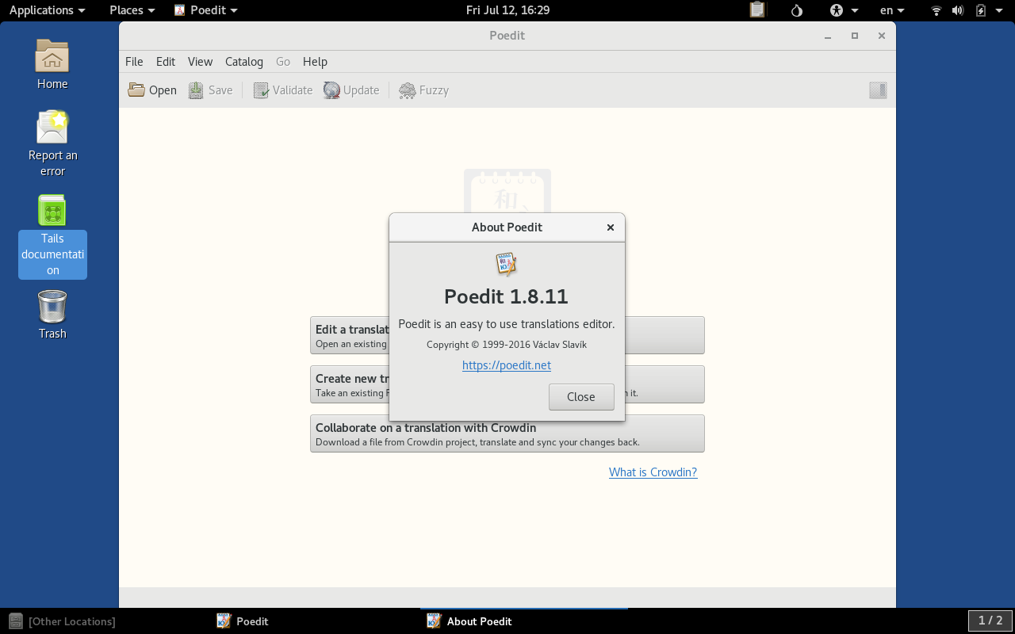The image size is (1015, 634).
Task: Open the Help menu
Action: [315, 62]
